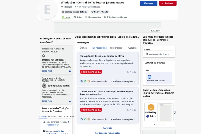Click the Ler mais link
The width and height of the screenshot is (201, 134).
pyautogui.click(x=107, y=128)
